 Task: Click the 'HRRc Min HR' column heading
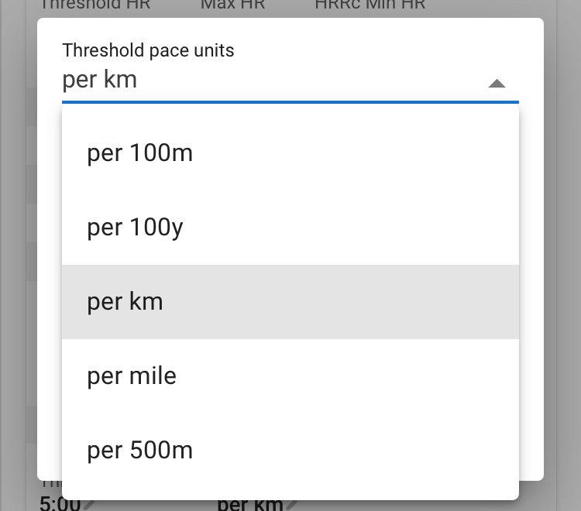(370, 5)
